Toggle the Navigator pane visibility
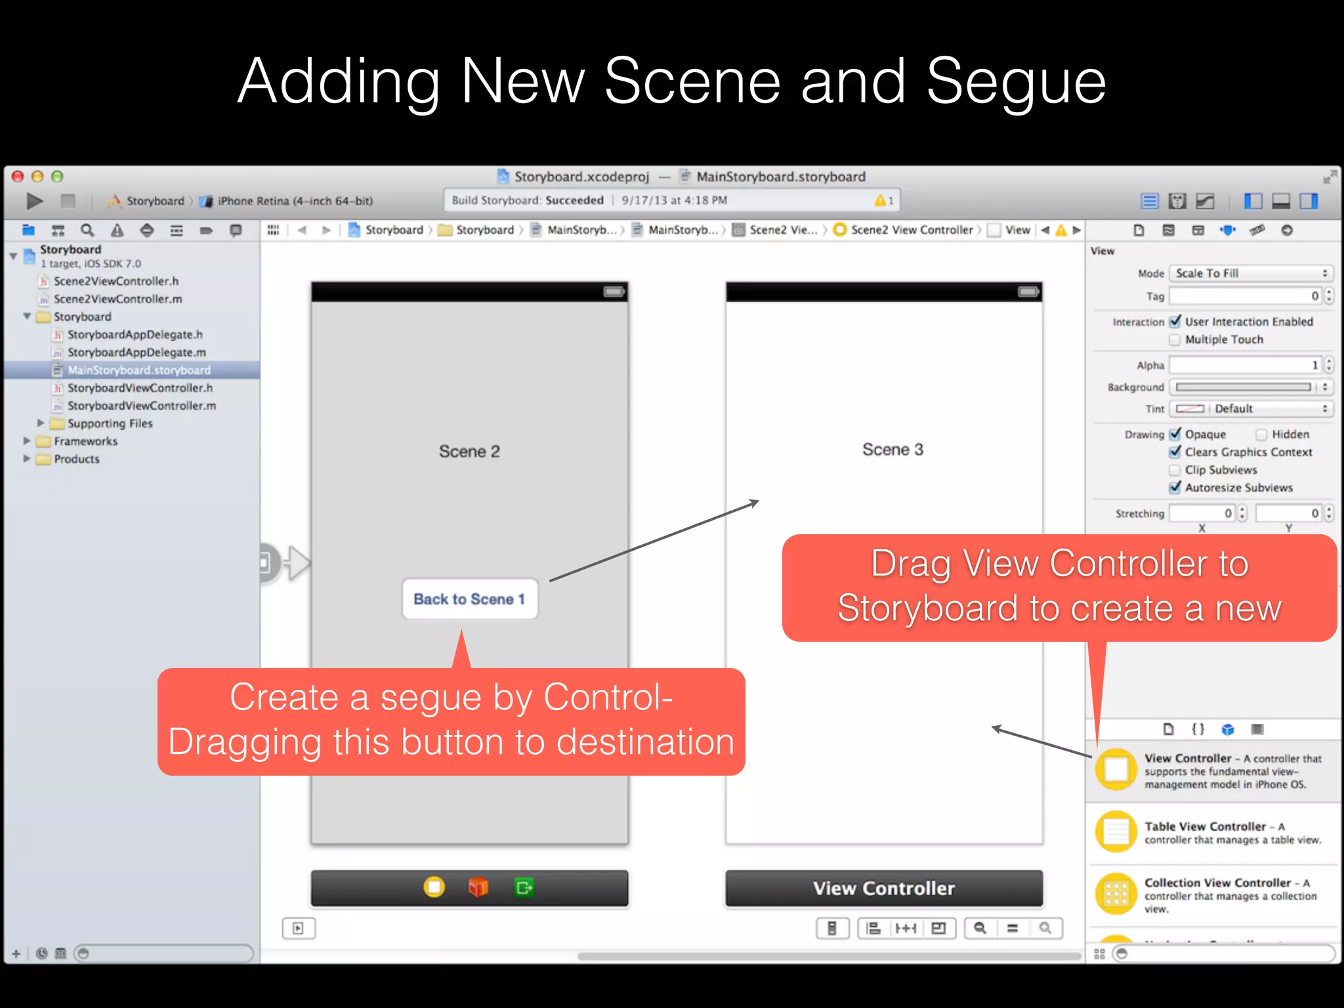 point(1253,201)
